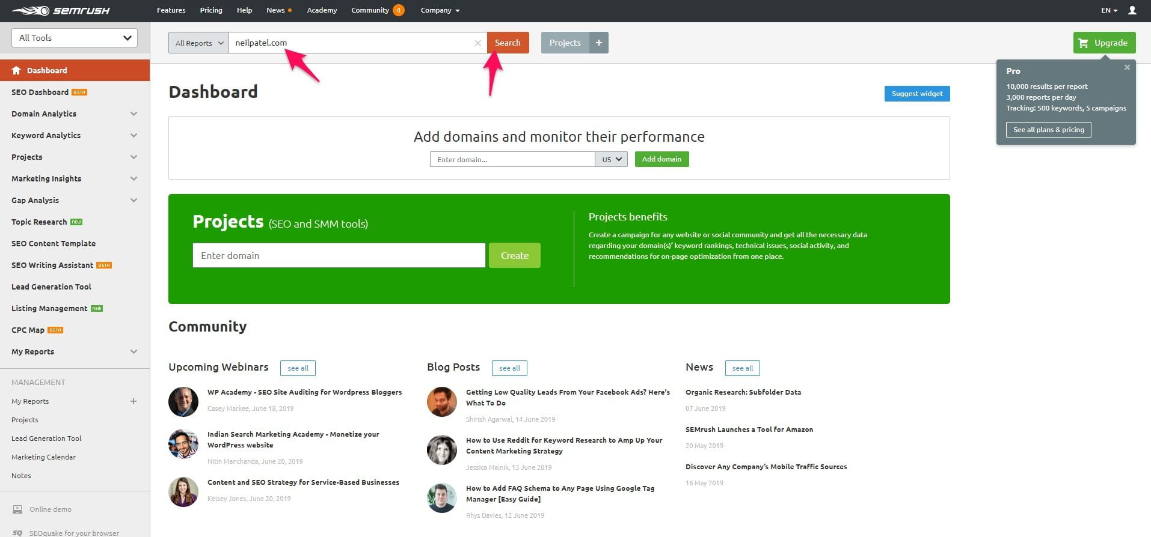Open Marketing Calendar in Management
Image resolution: width=1151 pixels, height=537 pixels.
(x=43, y=457)
